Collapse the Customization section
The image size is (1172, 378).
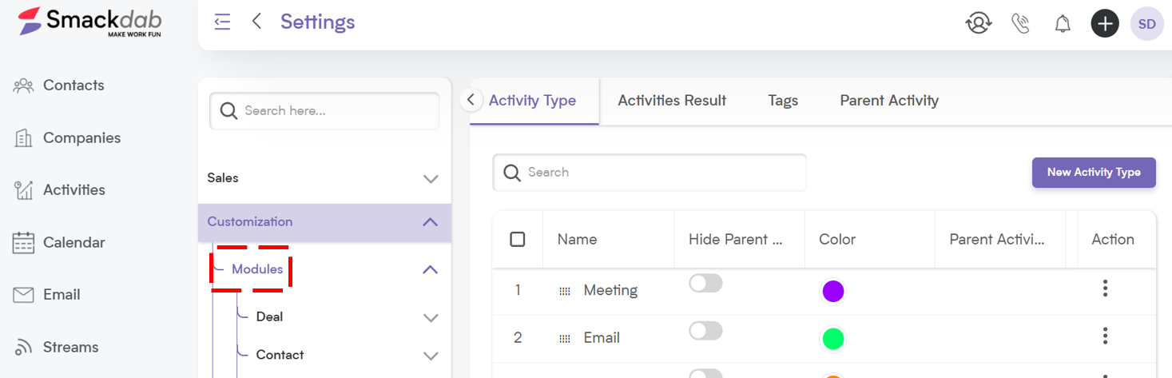[430, 222]
